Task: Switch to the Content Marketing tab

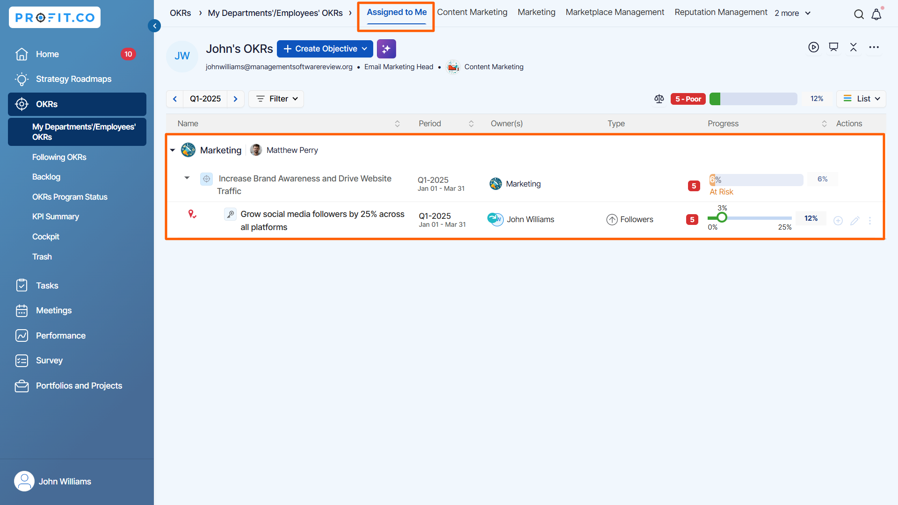Action: 472,13
